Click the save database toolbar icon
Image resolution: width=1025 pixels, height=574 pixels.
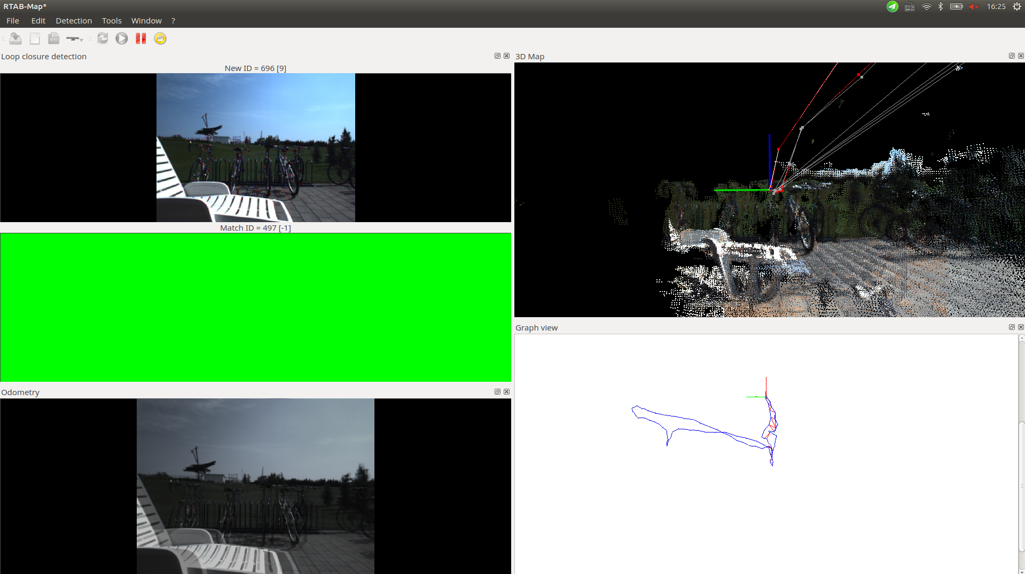point(15,38)
